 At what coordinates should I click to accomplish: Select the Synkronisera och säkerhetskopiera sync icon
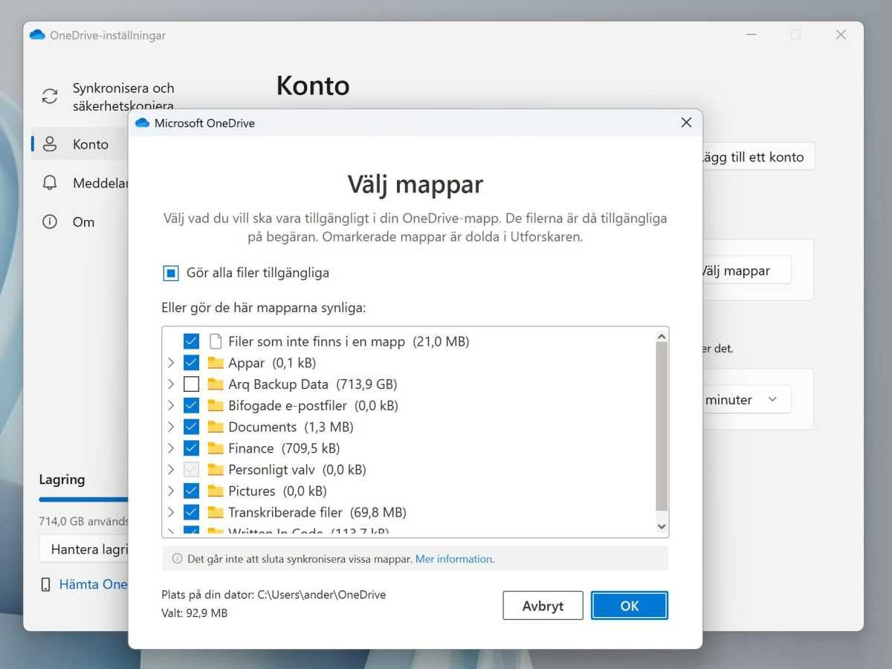49,96
